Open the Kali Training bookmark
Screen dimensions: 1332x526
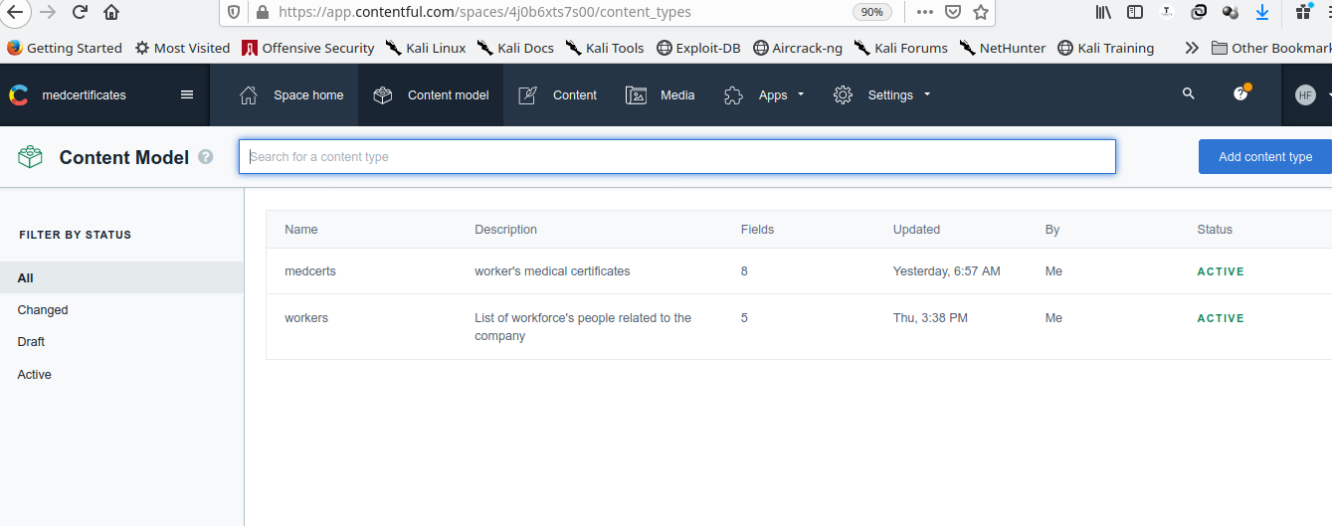point(1106,48)
